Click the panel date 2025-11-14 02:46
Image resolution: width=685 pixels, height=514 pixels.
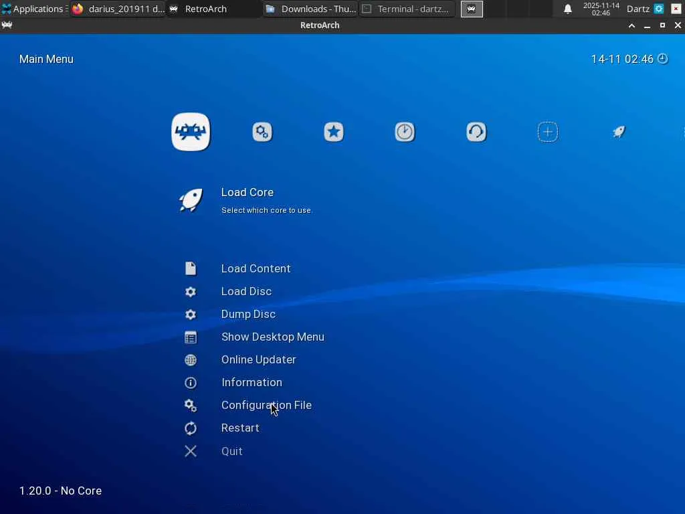point(601,9)
